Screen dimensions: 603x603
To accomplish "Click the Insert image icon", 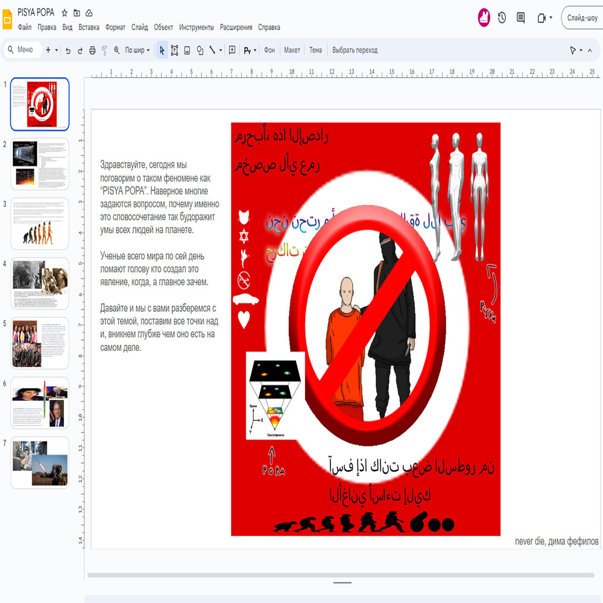I will click(x=187, y=51).
